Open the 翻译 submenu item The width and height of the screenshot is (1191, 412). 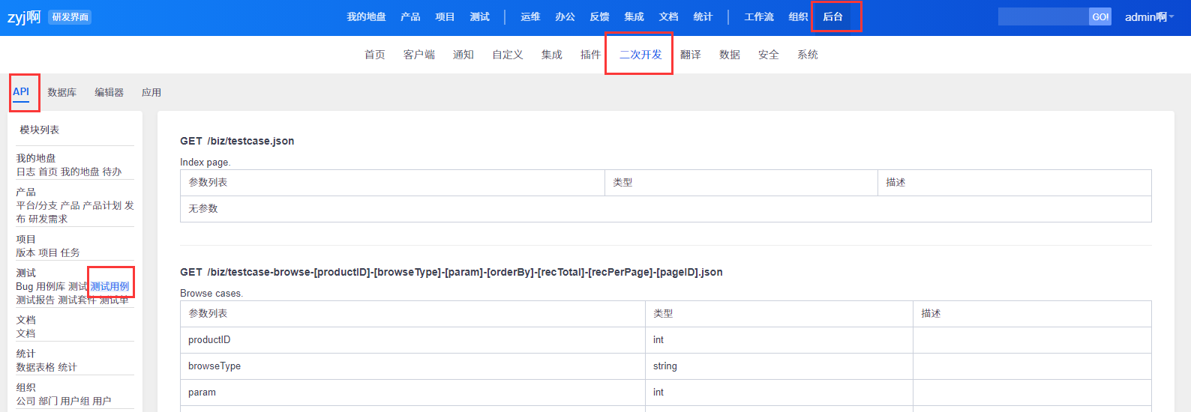pos(690,55)
